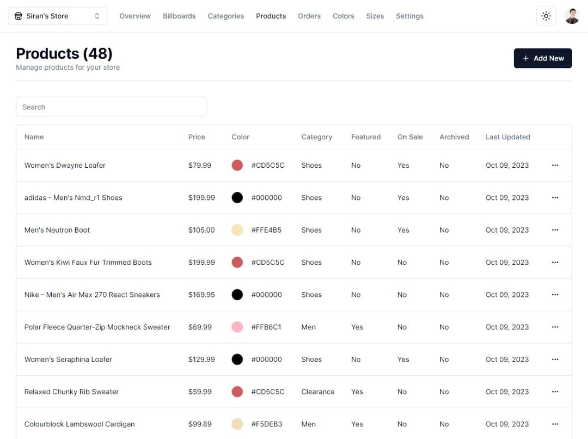Click the #F5DEB3 swatch for Colourblock Lambswool Cardigan
The image size is (588, 439).
(237, 424)
